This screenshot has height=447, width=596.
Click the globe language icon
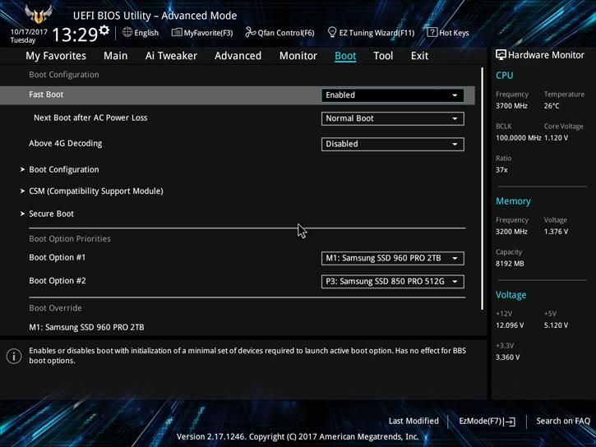click(x=127, y=32)
